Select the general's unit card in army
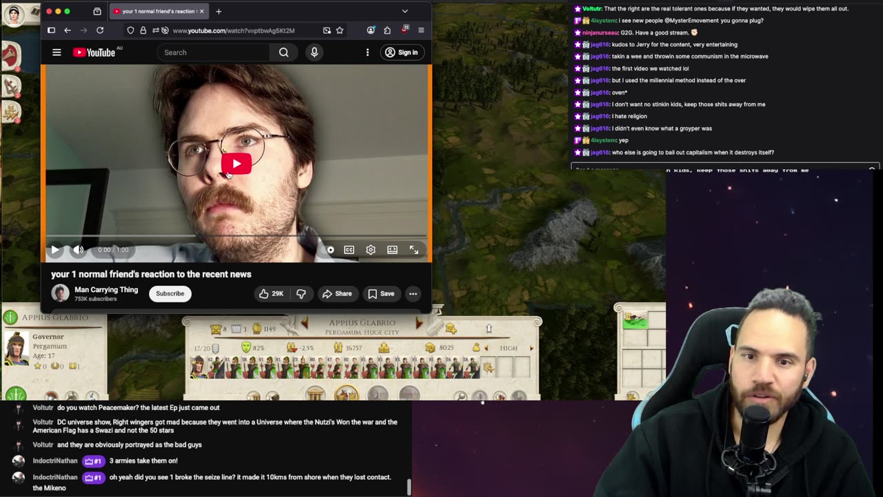The image size is (883, 497). (x=199, y=367)
